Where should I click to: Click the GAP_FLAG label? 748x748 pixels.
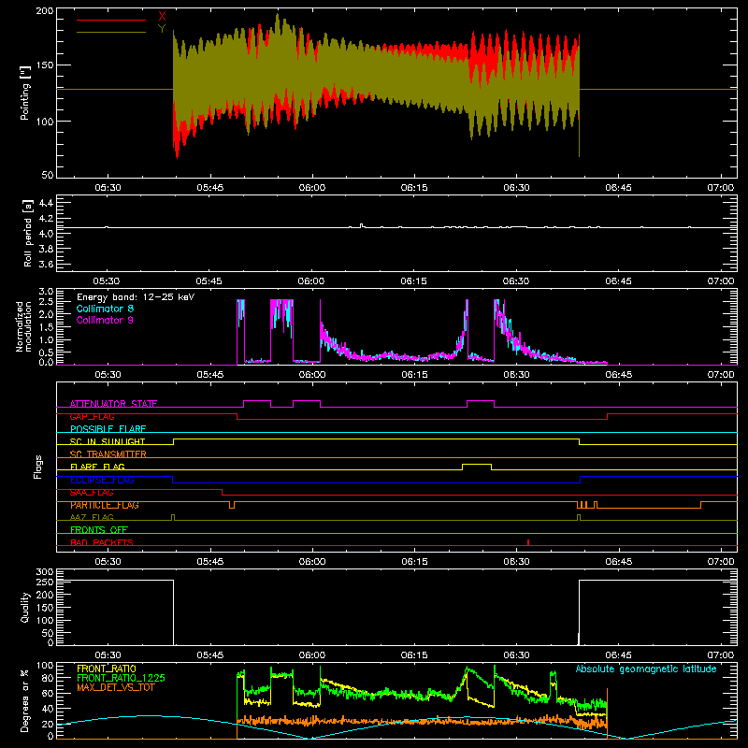(92, 416)
